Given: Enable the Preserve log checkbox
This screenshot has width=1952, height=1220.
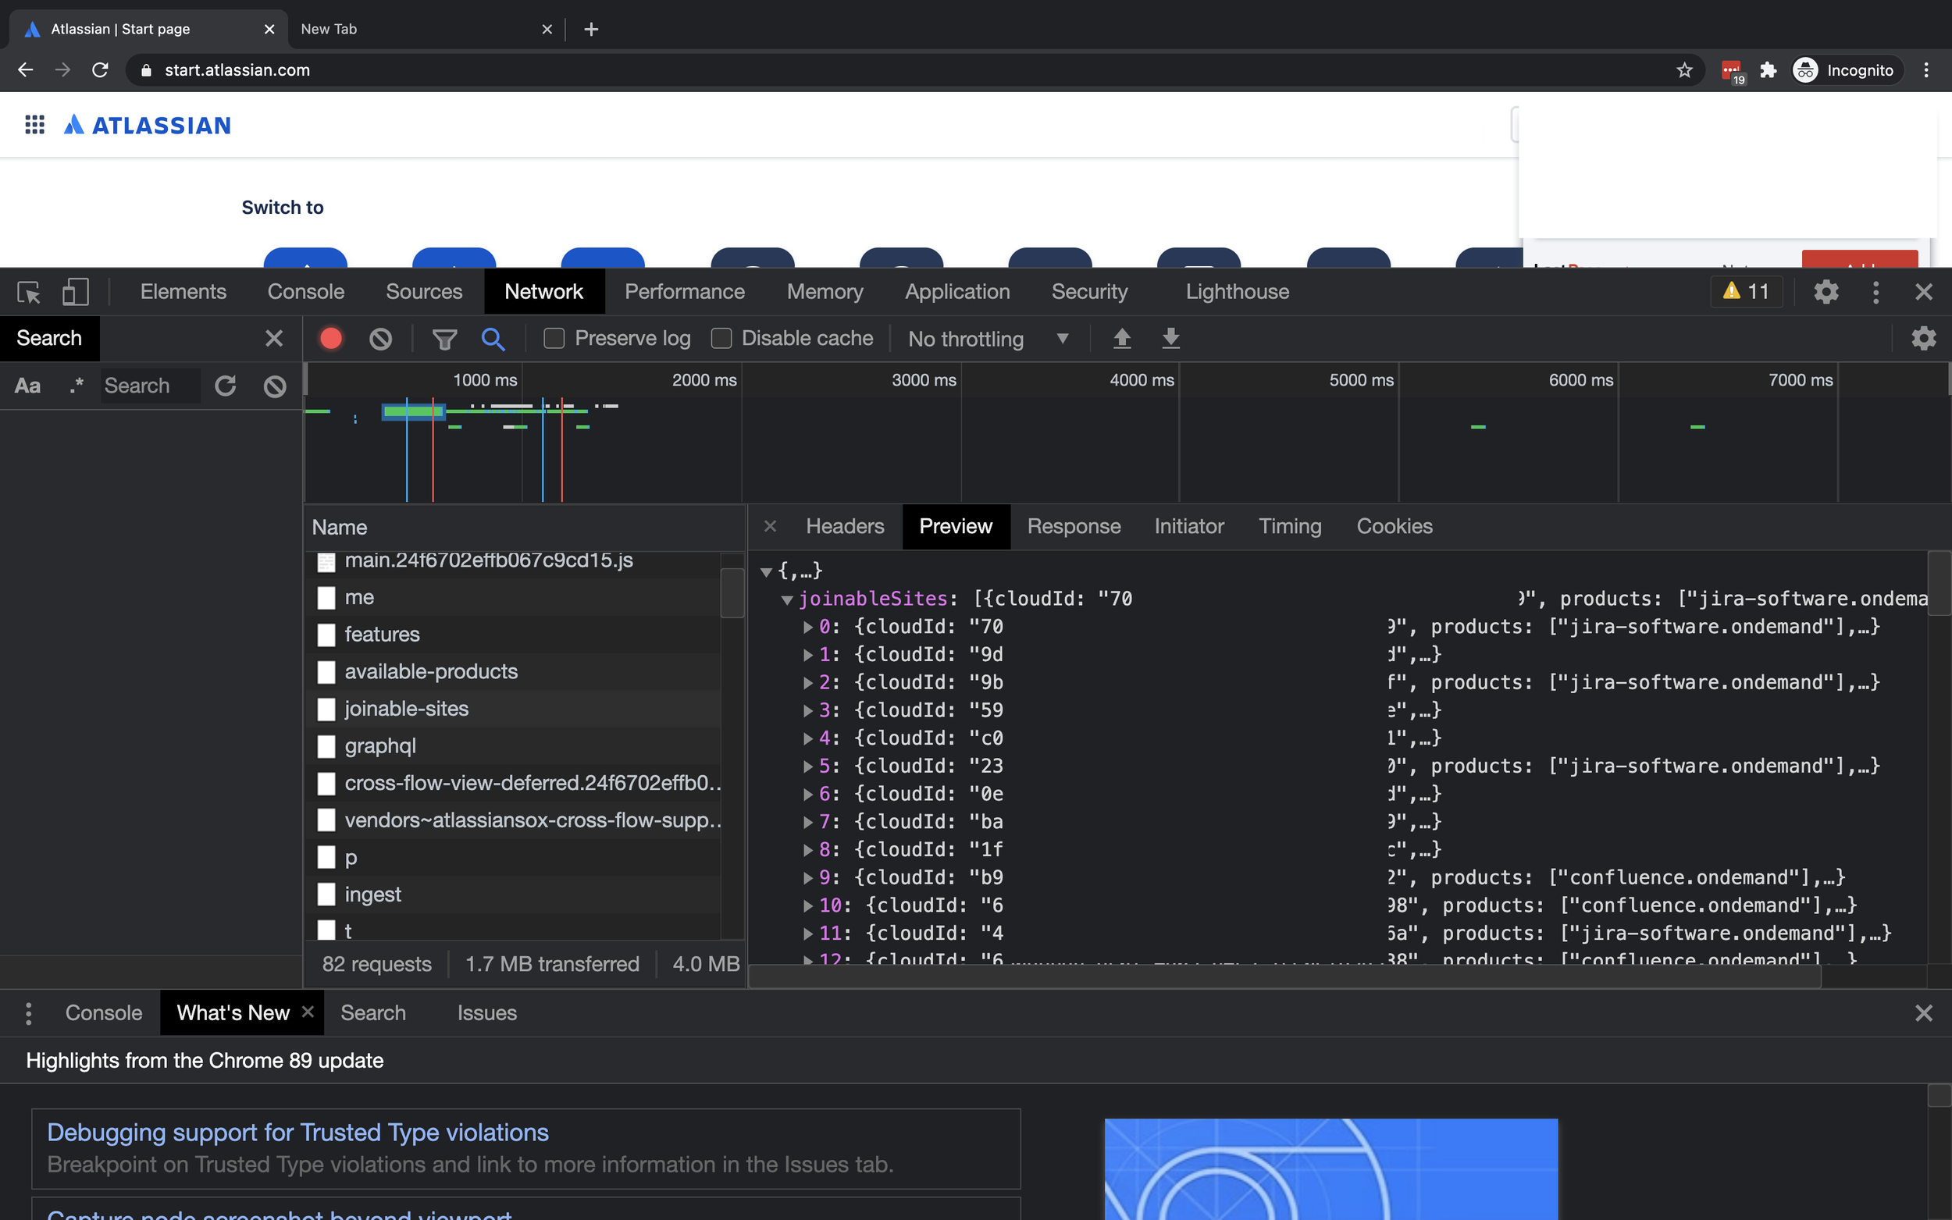Looking at the screenshot, I should [x=554, y=338].
